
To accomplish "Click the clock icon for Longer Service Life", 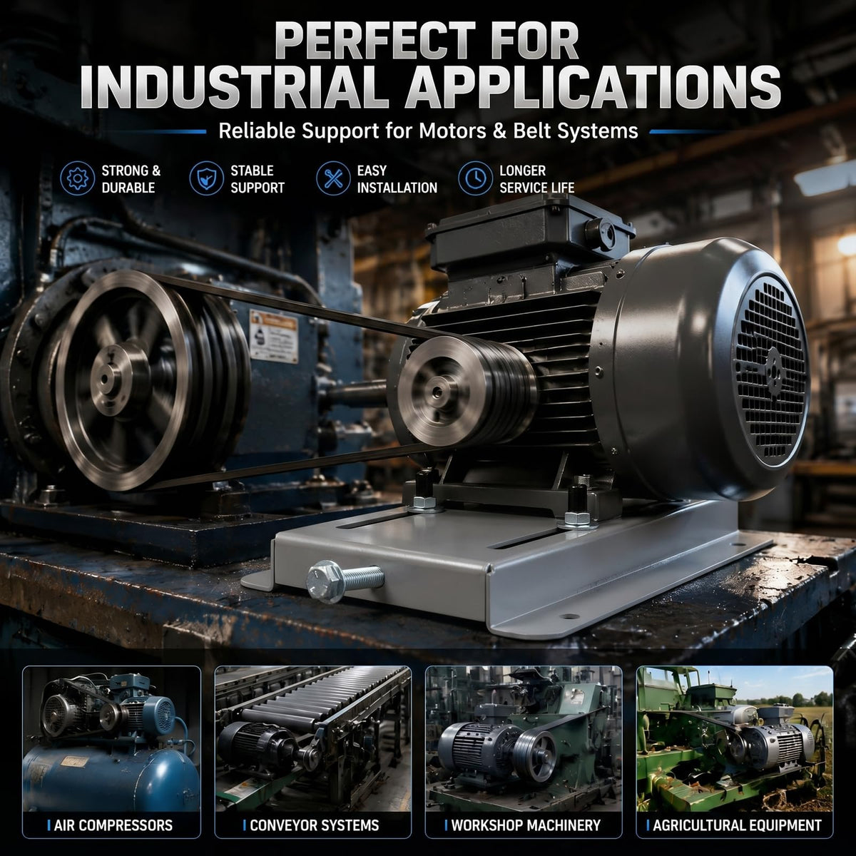I will [475, 178].
